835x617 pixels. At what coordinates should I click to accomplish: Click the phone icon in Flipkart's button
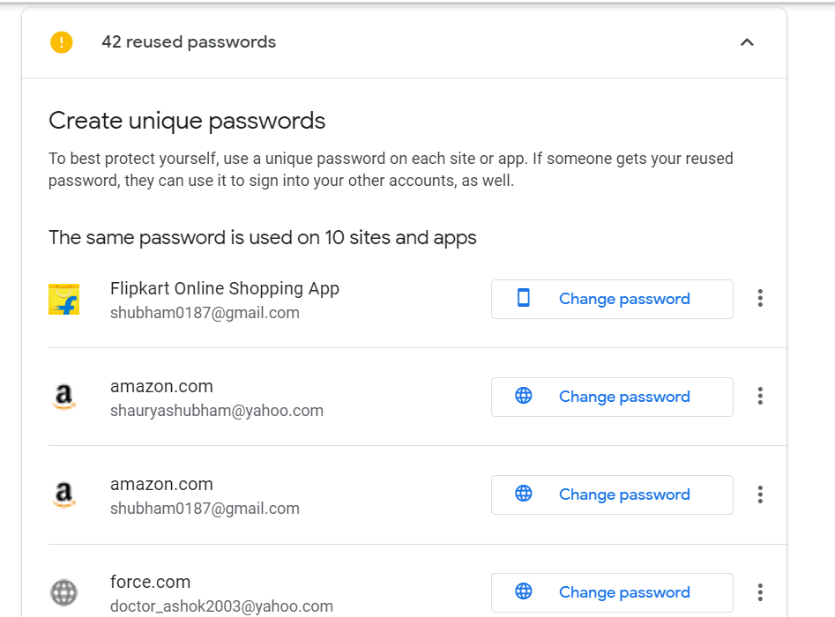click(x=524, y=299)
